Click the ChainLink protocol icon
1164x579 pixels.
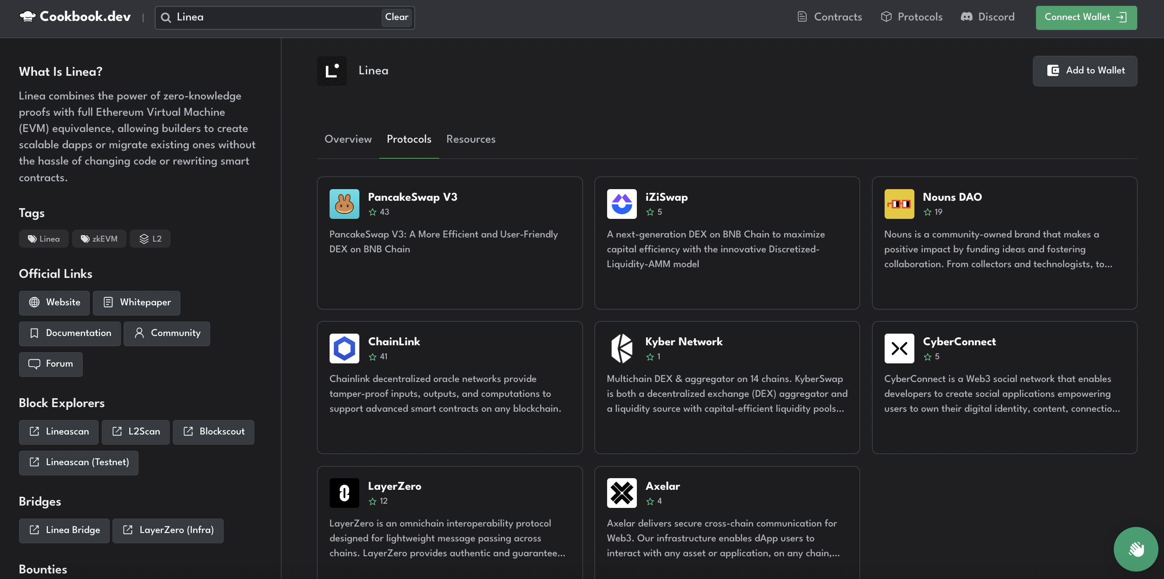pos(344,348)
